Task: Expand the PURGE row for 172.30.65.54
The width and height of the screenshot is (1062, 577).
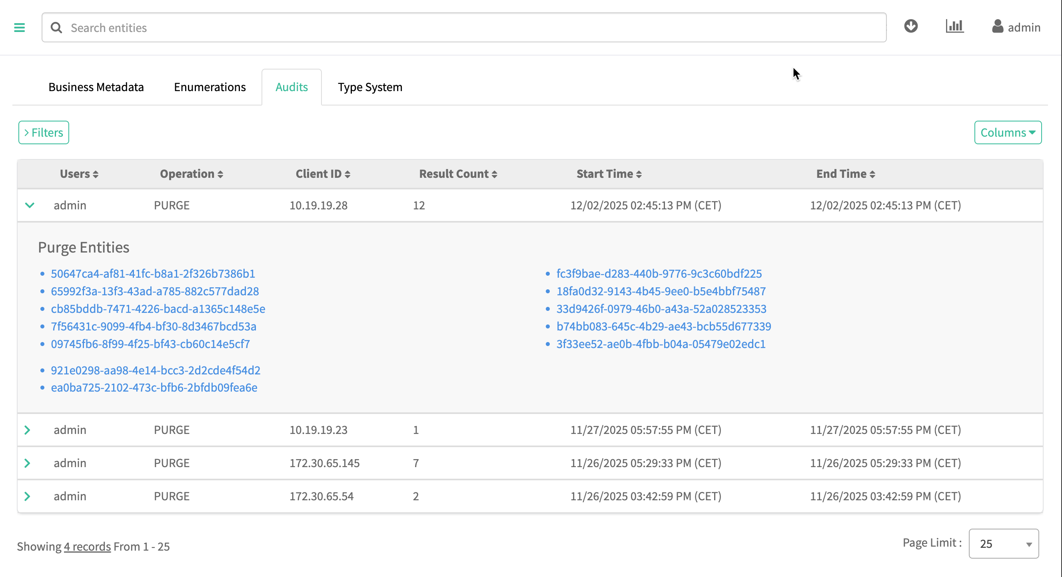Action: click(27, 496)
